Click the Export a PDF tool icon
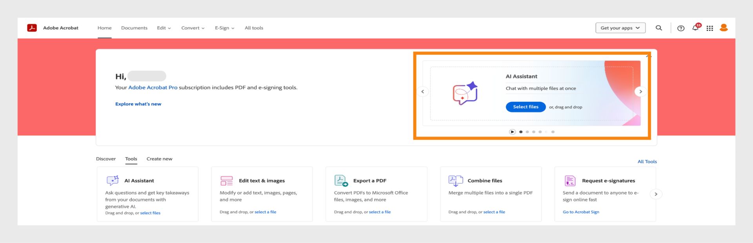This screenshot has width=753, height=243. tap(341, 180)
